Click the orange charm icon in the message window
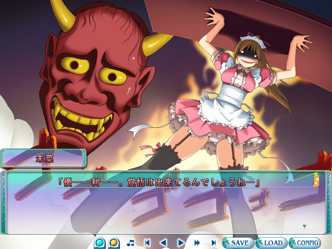This screenshot has height=249, width=332. point(316,180)
